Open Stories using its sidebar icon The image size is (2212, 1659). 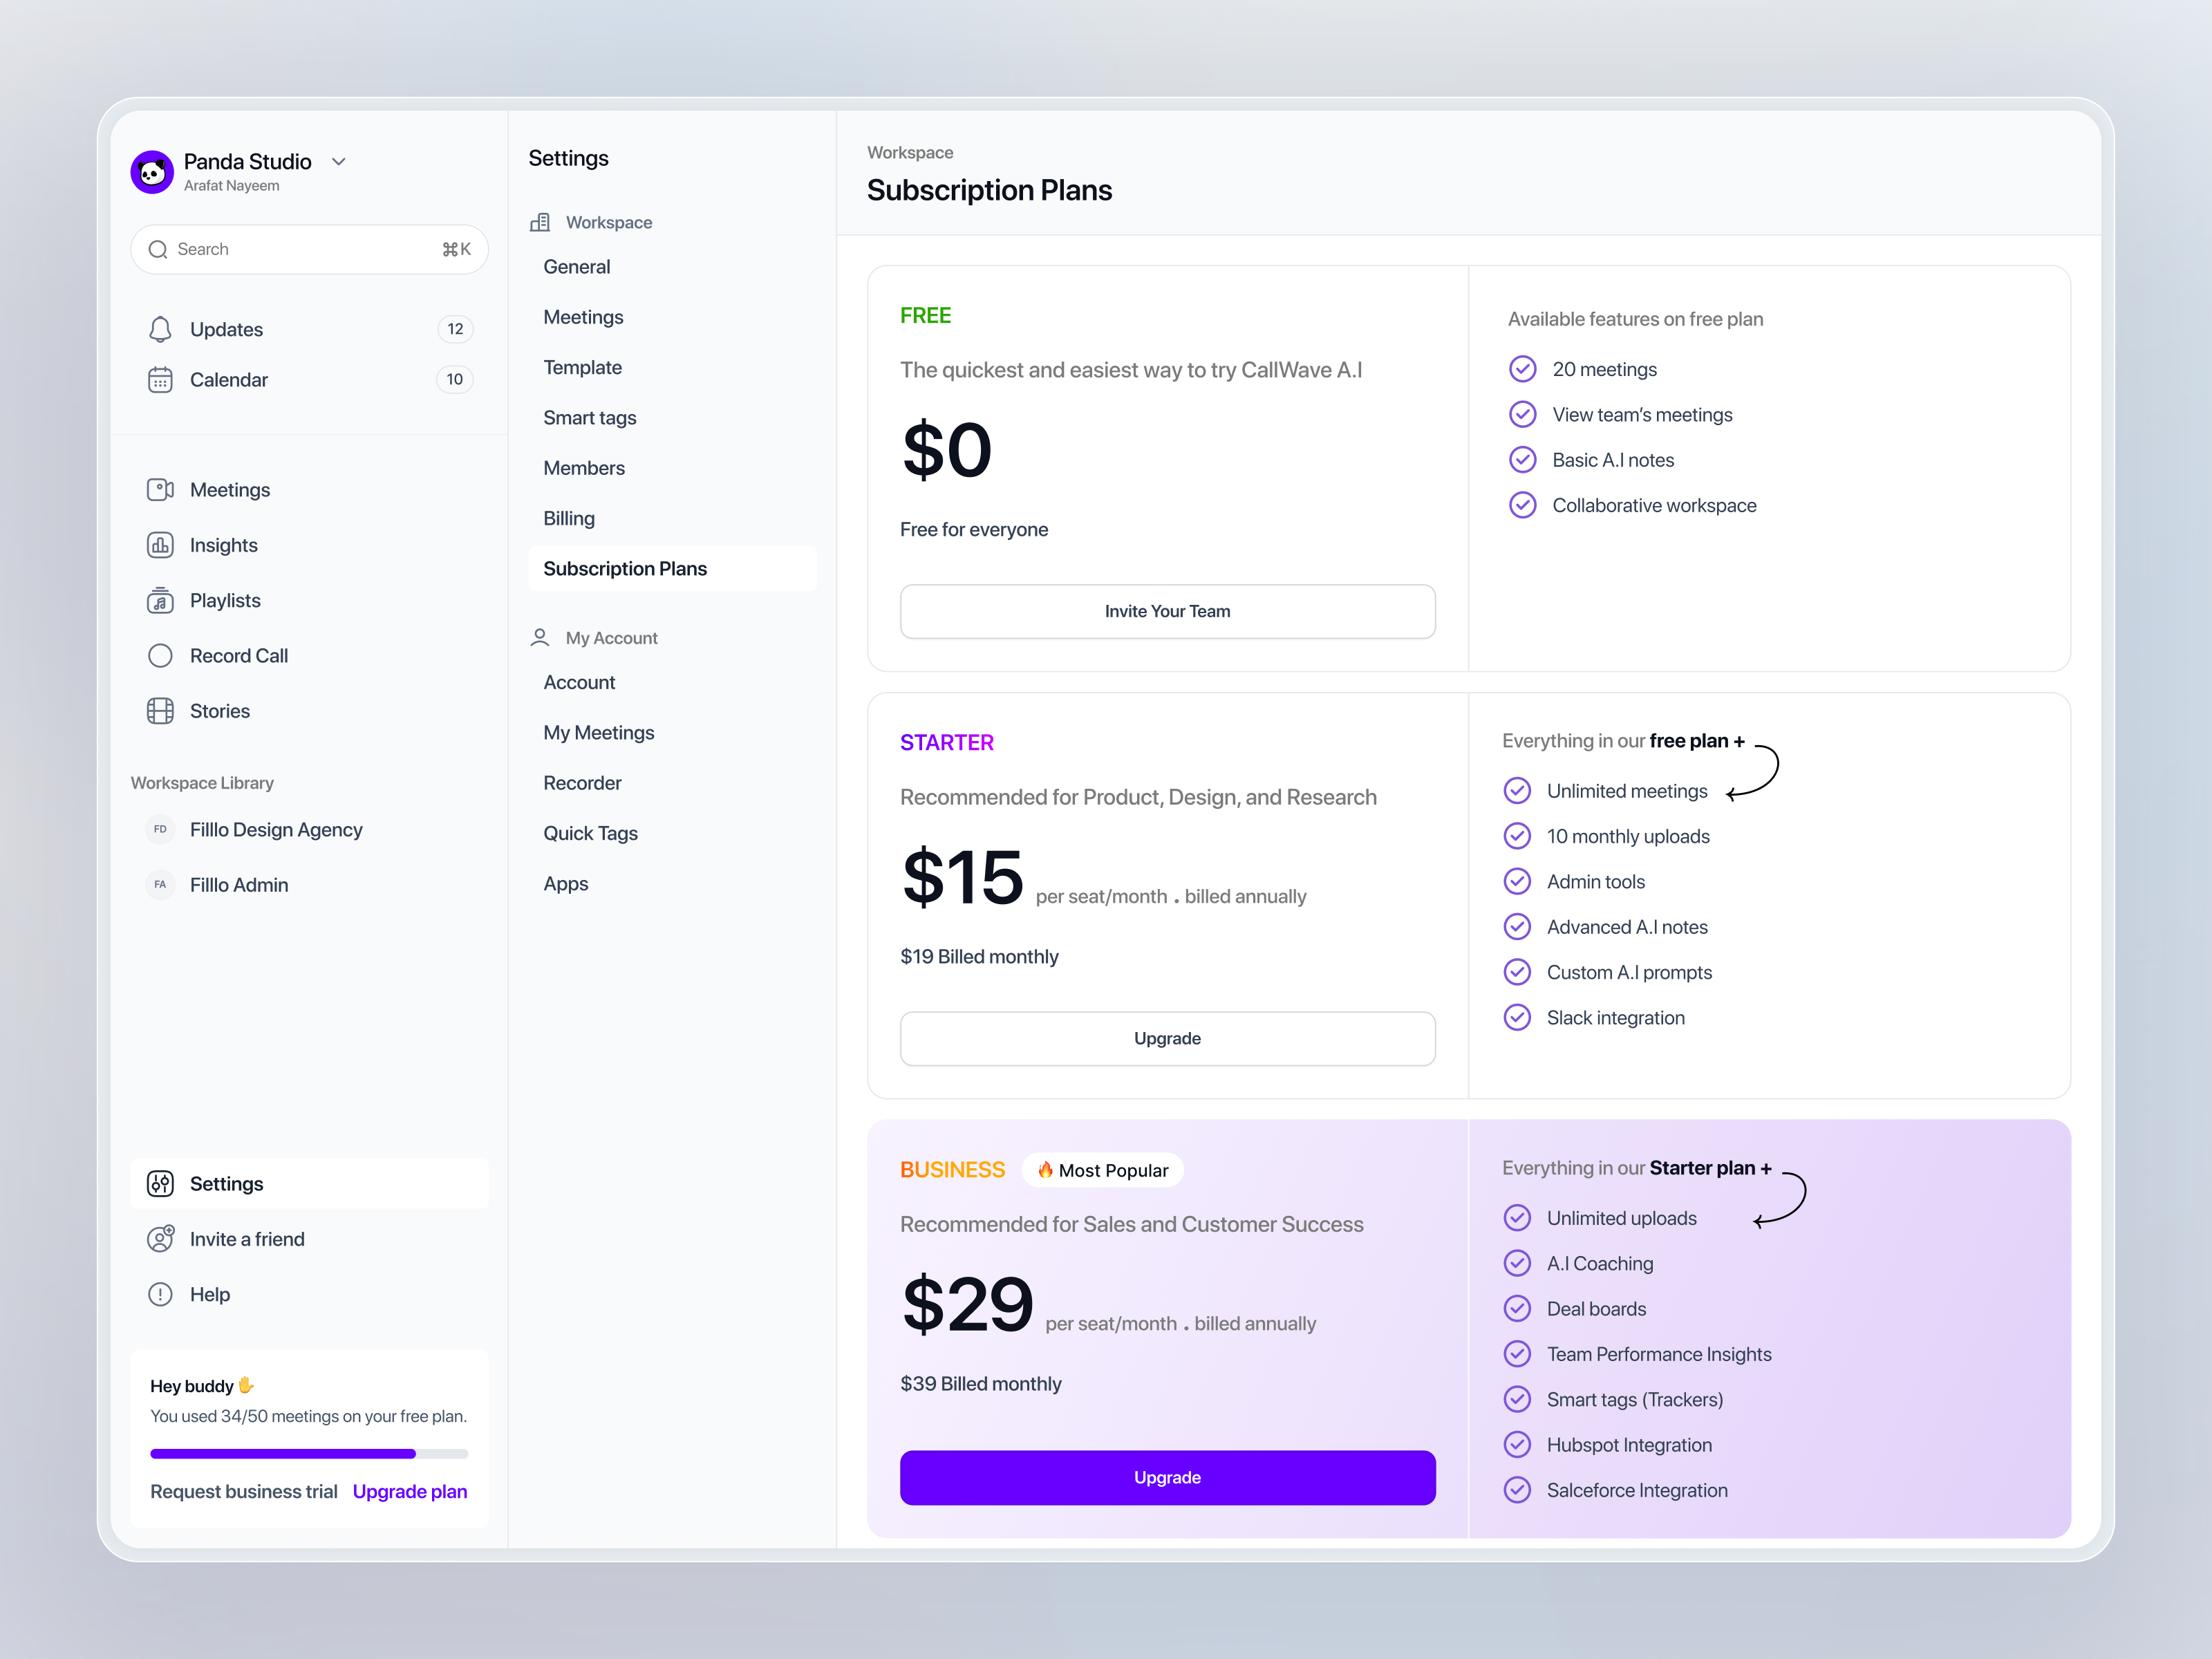click(161, 710)
